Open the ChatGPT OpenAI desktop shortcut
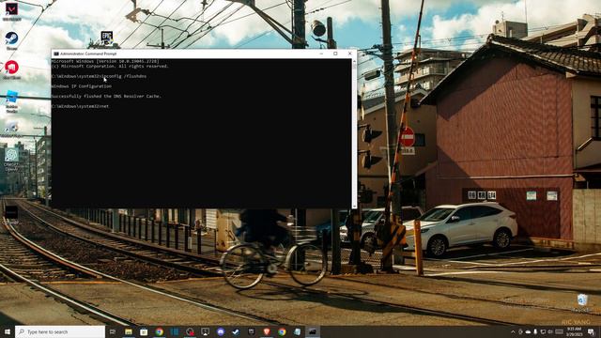This screenshot has height=338, width=601. coord(11,159)
